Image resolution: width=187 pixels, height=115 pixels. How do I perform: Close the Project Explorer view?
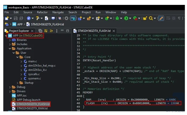pyautogui.click(x=32, y=31)
